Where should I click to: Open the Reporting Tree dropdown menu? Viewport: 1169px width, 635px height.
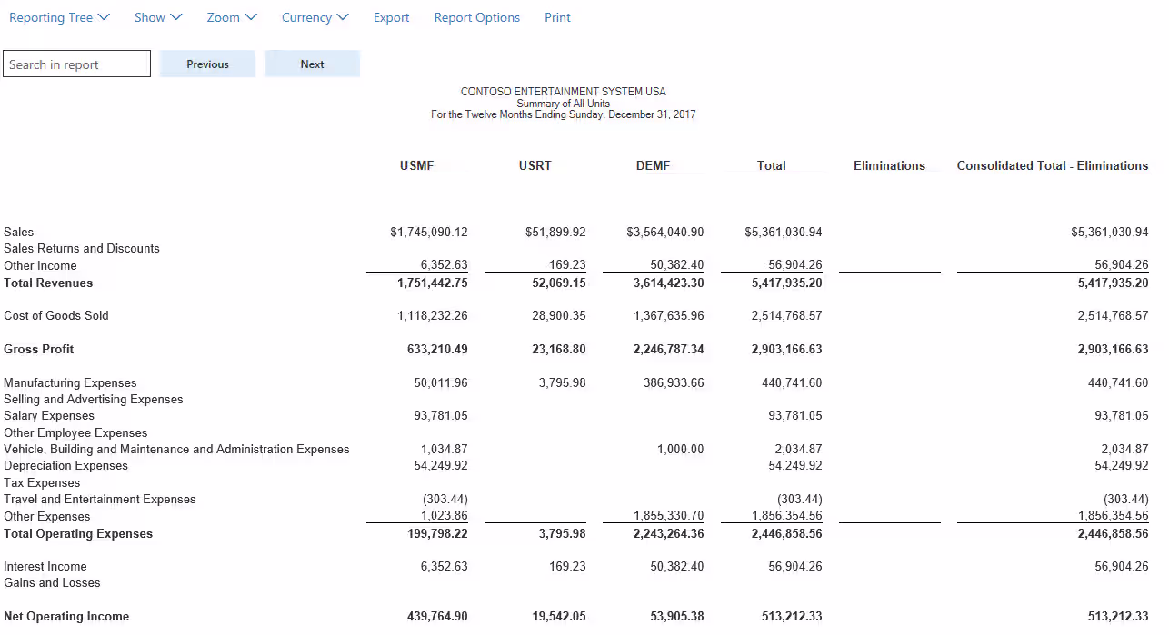point(59,17)
